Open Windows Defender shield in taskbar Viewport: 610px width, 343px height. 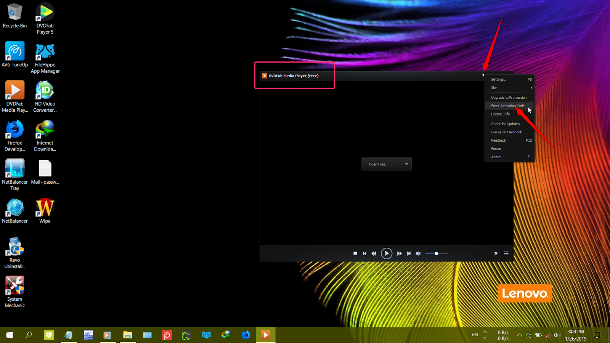49,335
